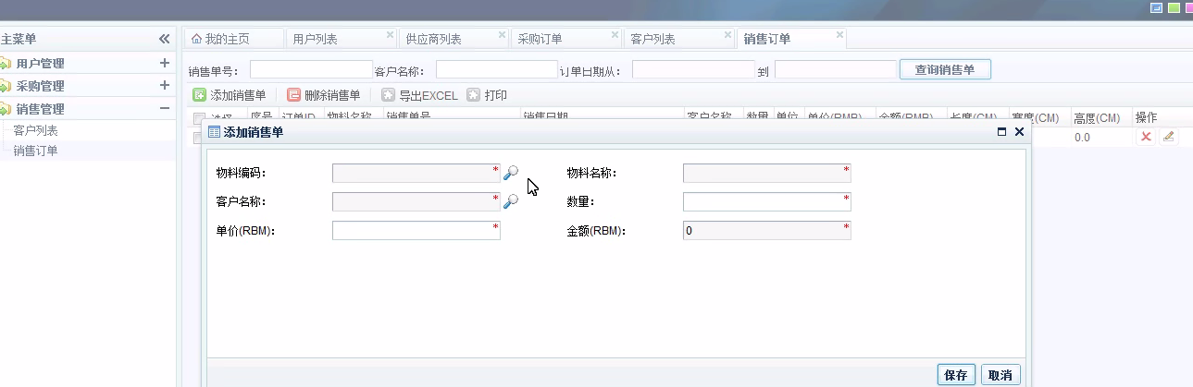Edit the row using pencil icon

(1168, 137)
